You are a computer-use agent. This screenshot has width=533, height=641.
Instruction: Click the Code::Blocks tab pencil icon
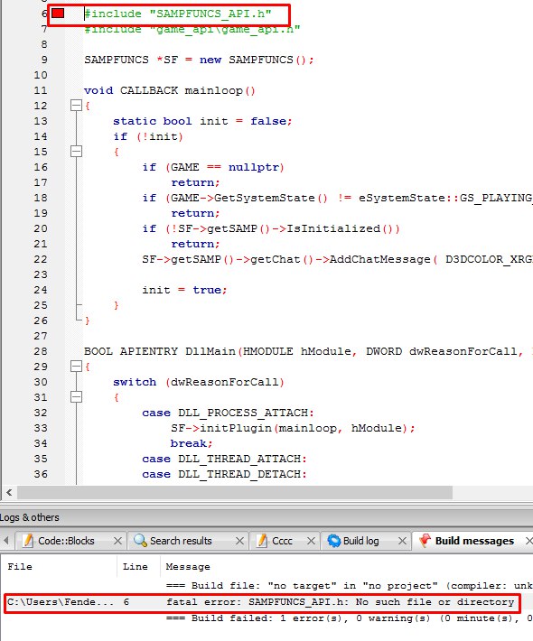click(x=28, y=541)
